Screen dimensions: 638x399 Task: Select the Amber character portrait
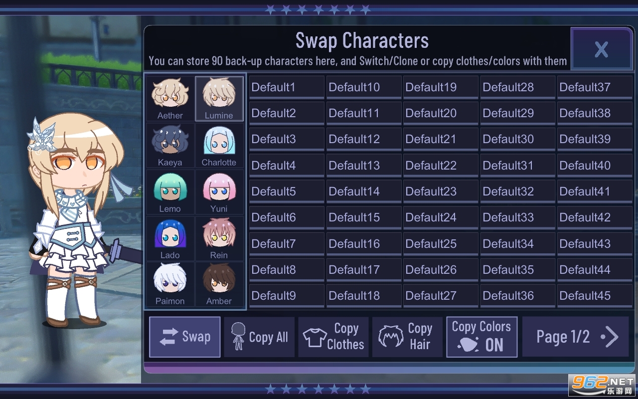point(219,284)
